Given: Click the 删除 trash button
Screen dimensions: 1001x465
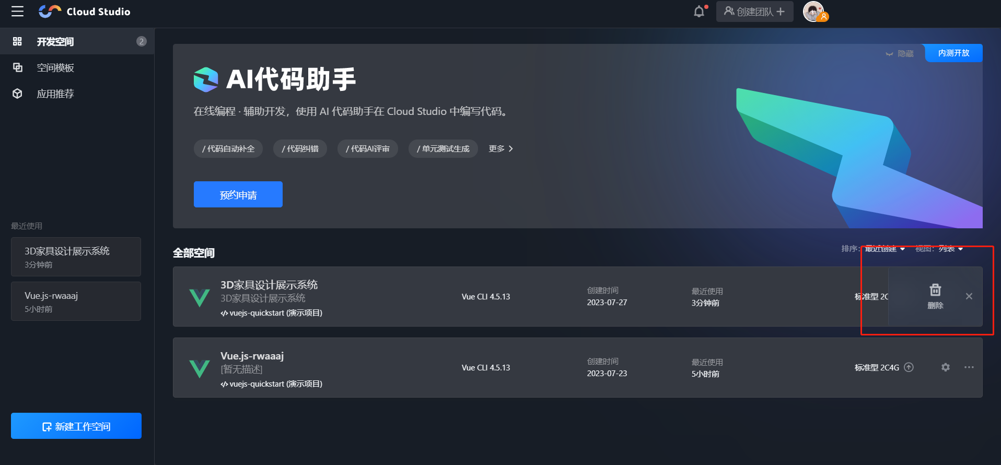Looking at the screenshot, I should [935, 296].
